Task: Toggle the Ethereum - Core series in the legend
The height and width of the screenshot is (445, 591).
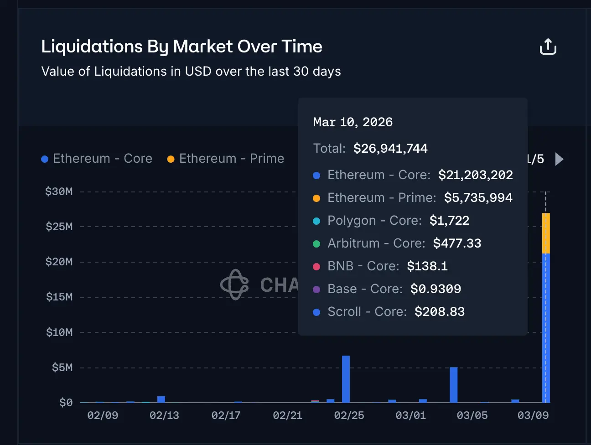Action: tap(103, 158)
